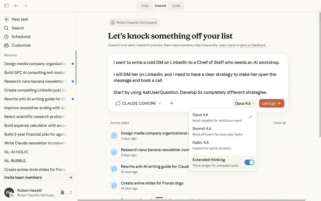Open the Learn more link
Screen dimensions: 321x201
point(227,45)
